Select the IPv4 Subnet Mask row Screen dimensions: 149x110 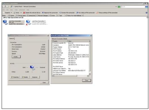(x=71, y=53)
